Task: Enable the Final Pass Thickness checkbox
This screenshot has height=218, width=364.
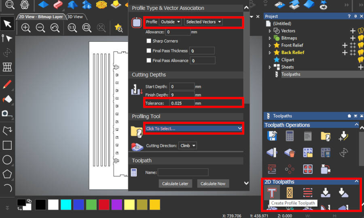Action: coord(149,51)
